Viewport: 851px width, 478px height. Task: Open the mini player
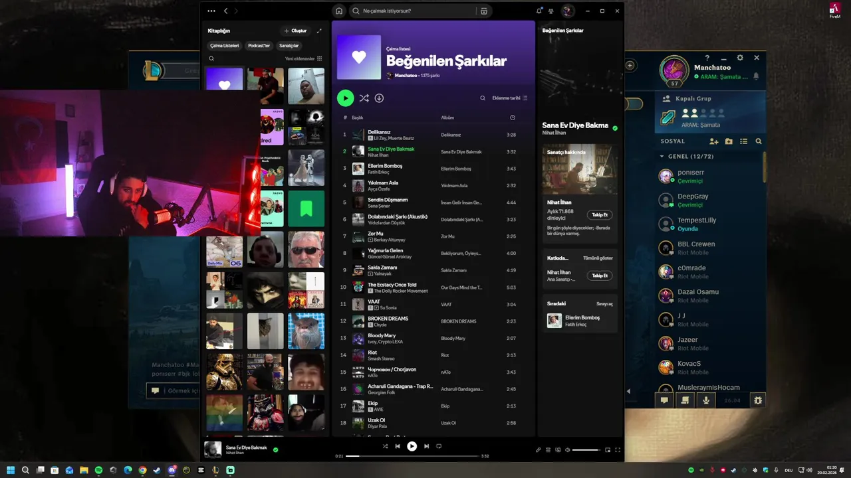(x=608, y=450)
